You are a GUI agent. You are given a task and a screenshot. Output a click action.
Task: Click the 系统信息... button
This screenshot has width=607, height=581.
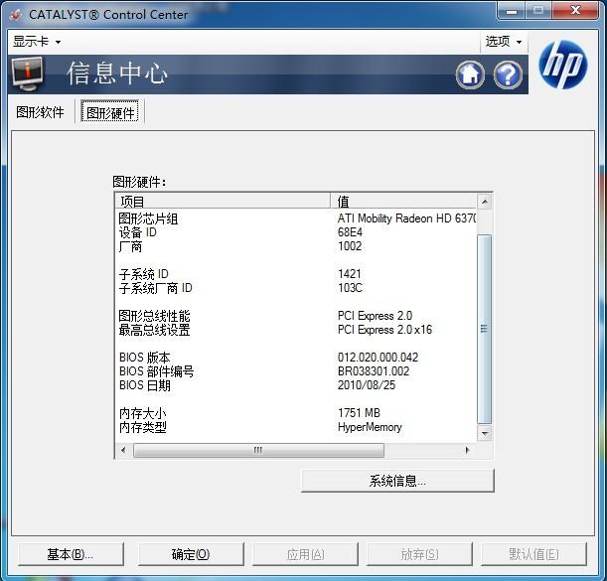coord(397,481)
